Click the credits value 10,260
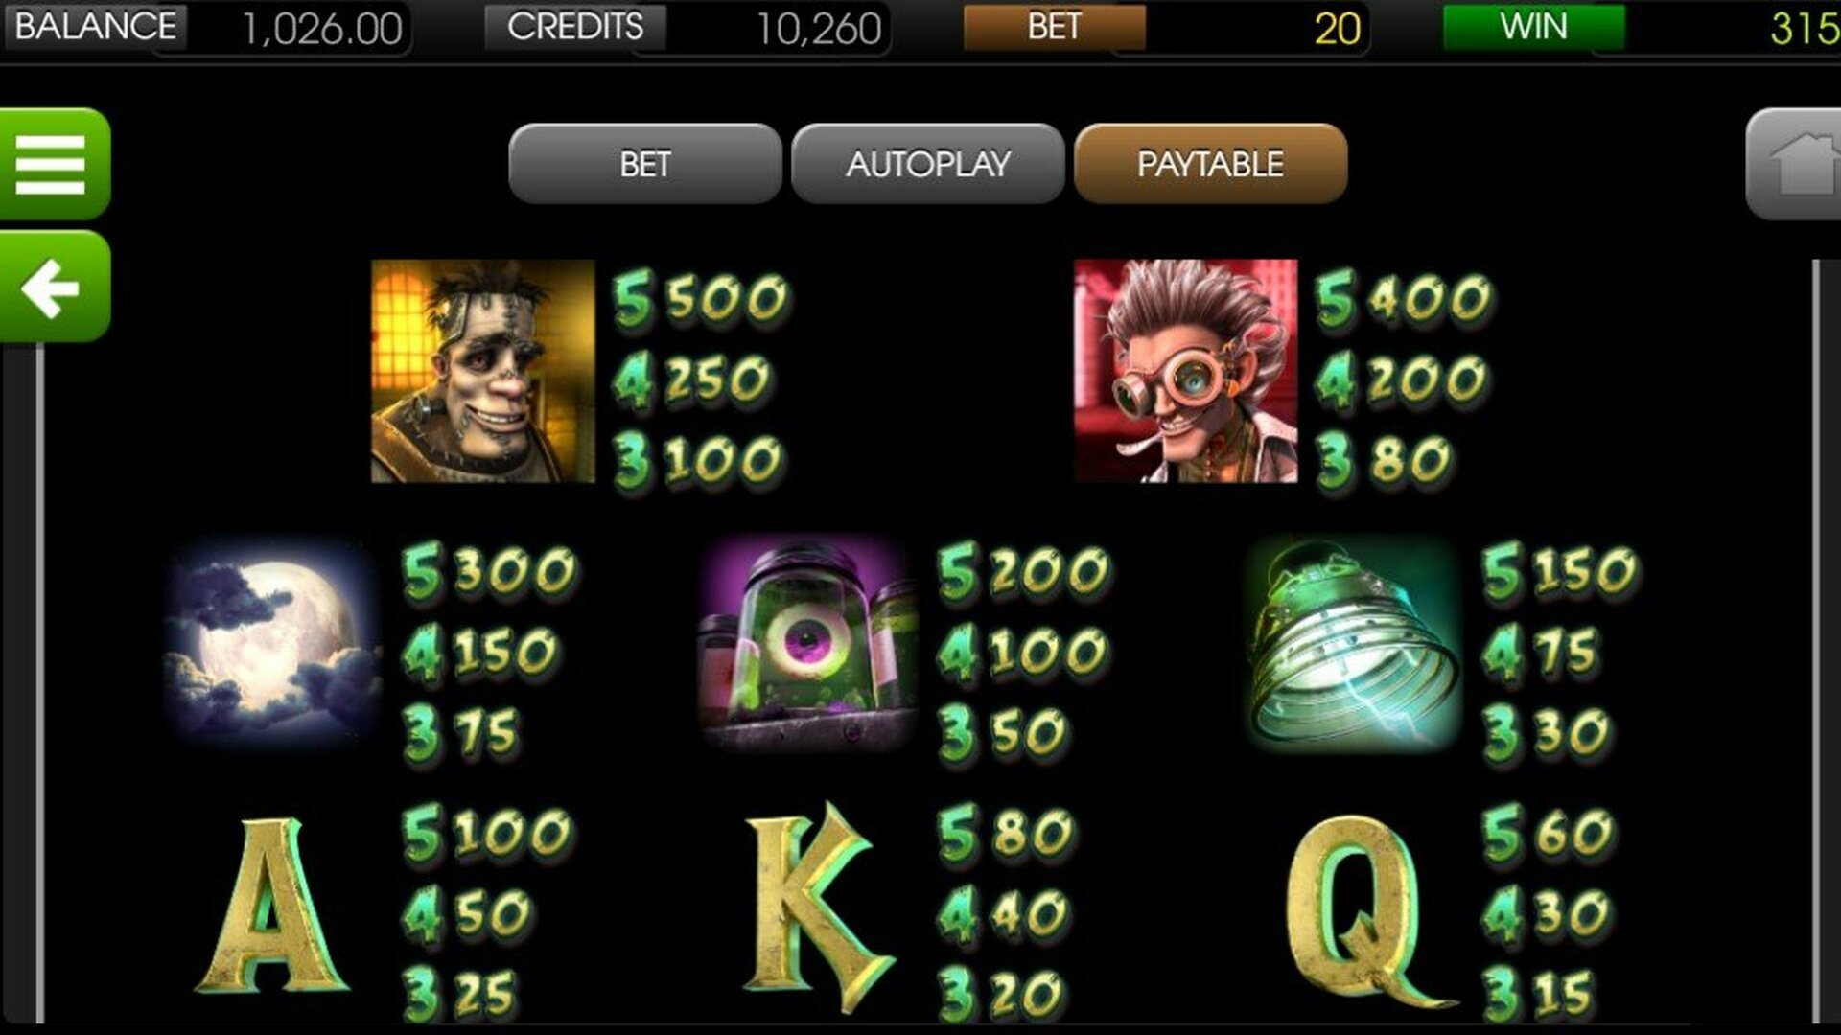The width and height of the screenshot is (1841, 1035). coord(818,30)
